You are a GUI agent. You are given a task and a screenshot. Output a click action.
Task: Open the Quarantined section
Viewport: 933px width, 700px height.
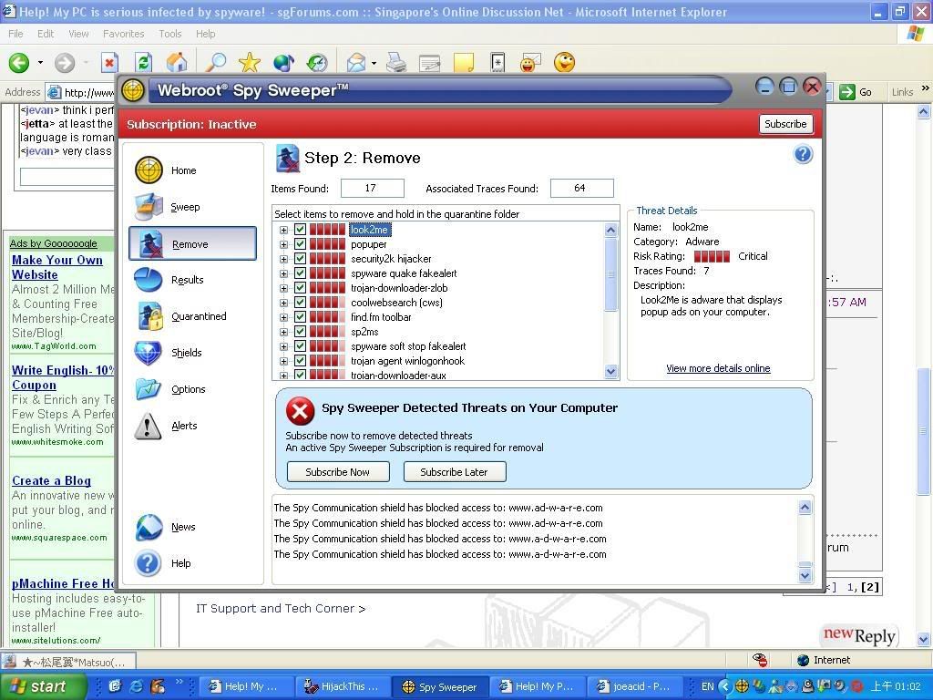point(198,316)
